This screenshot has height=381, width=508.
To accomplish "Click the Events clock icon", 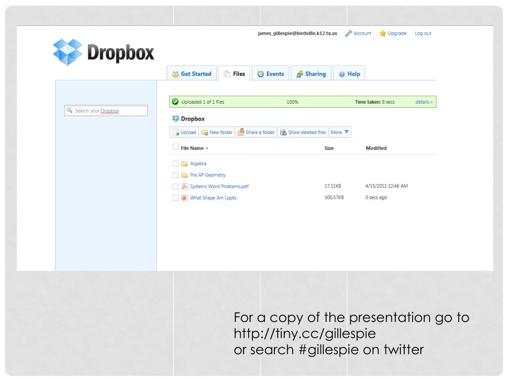I will pyautogui.click(x=260, y=74).
